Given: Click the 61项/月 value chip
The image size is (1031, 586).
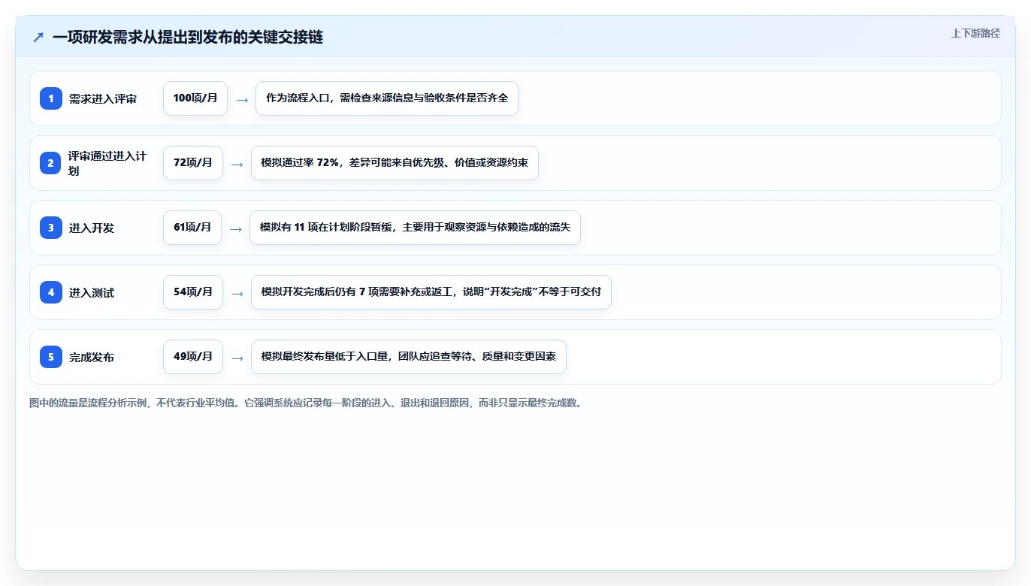Looking at the screenshot, I should pyautogui.click(x=192, y=228).
